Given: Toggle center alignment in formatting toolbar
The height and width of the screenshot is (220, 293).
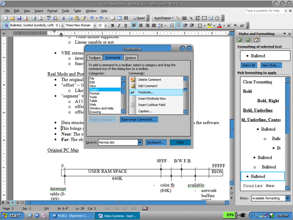Looking at the screenshot, I should click(141, 26).
